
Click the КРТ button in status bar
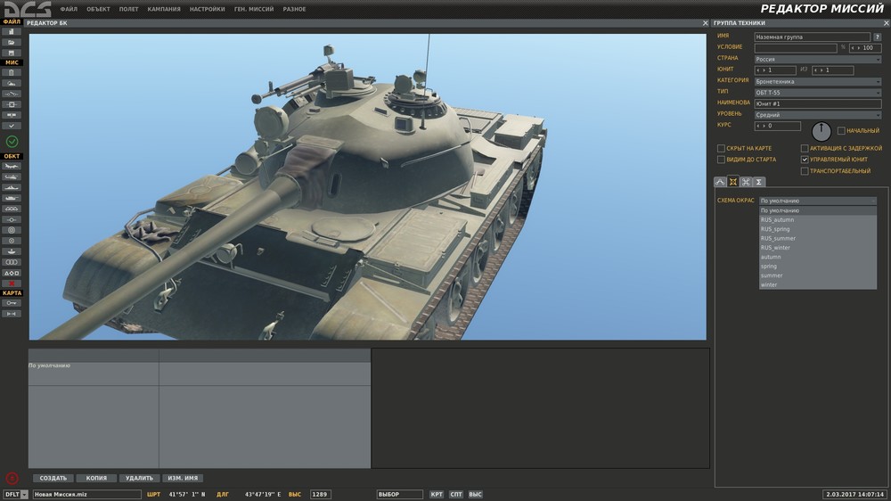[x=437, y=495]
